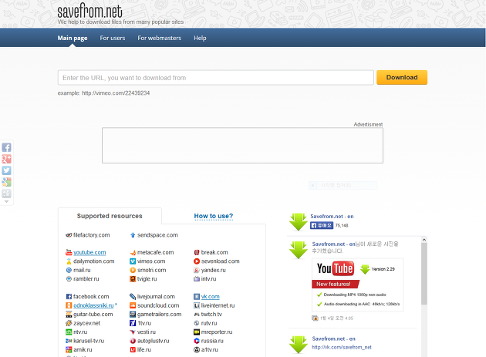Screen dimensions: 486x357
Task: Click the Facebook feed scrollbar thumb
Action: (424, 273)
